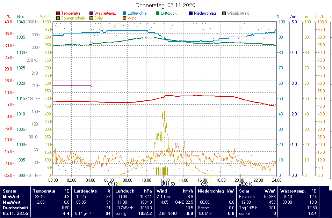Select the Luftdruck label in the chart legend
This screenshot has height=218, width=332.
pyautogui.click(x=168, y=13)
